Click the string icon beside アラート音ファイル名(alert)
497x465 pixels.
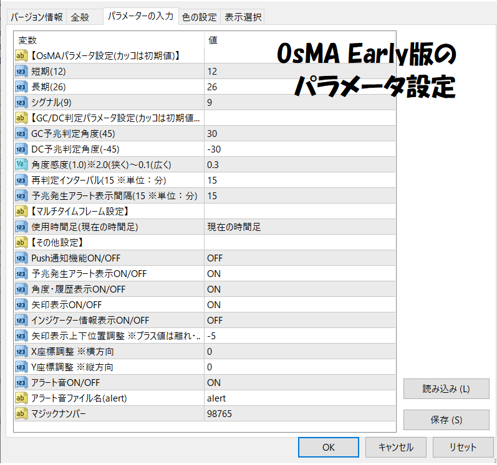pyautogui.click(x=21, y=398)
